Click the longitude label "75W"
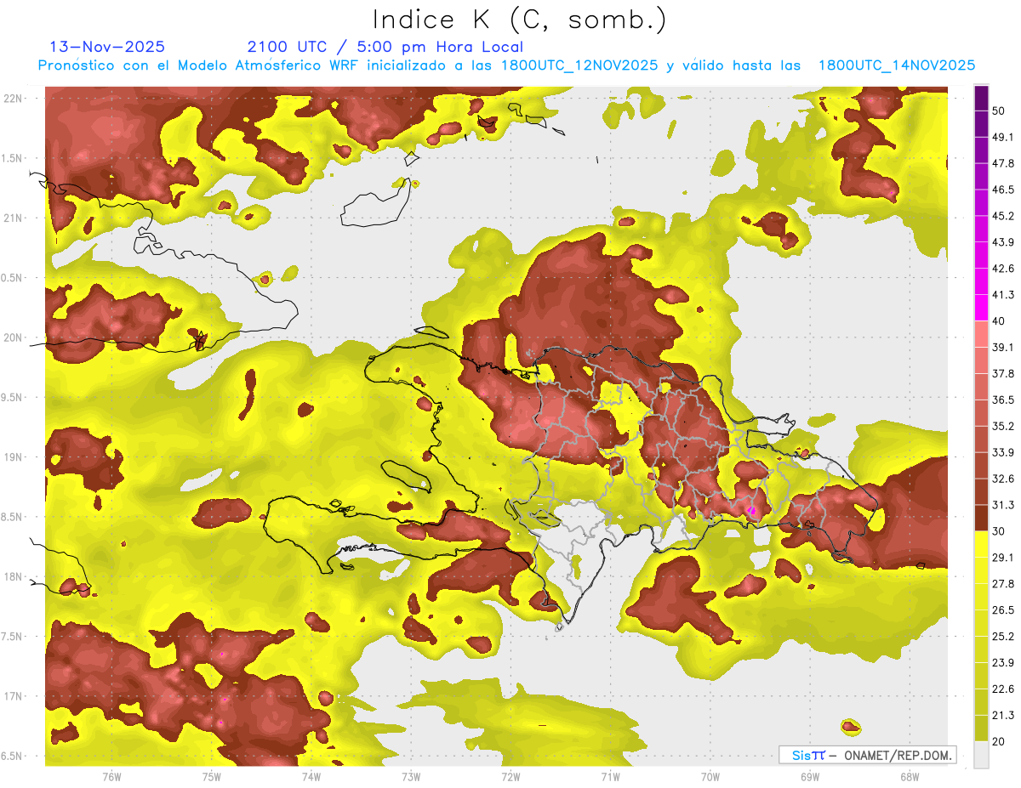1021x788 pixels. [212, 777]
